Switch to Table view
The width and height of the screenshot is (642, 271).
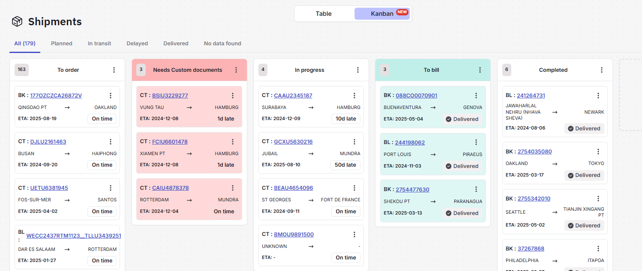(x=324, y=14)
